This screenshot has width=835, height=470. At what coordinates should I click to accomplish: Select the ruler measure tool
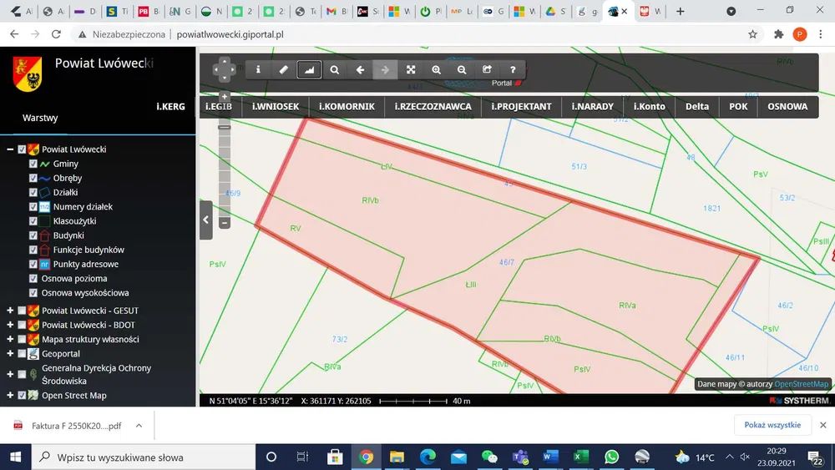coord(283,70)
